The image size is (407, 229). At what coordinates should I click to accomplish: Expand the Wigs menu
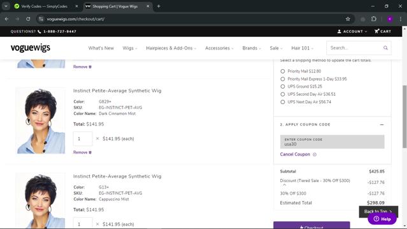pos(130,48)
